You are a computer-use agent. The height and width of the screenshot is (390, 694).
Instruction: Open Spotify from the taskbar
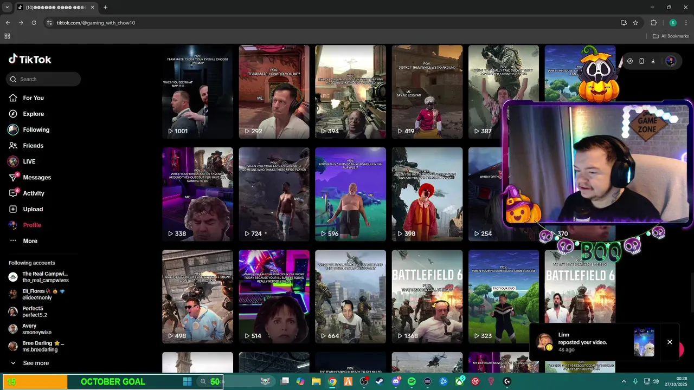pos(412,381)
